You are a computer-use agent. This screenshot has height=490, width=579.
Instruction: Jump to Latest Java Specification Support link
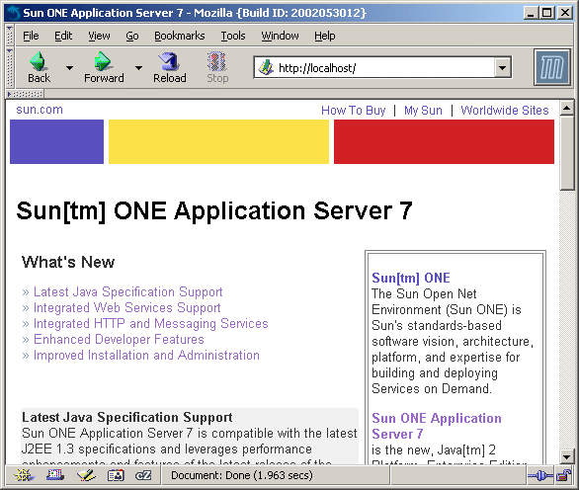coord(128,291)
